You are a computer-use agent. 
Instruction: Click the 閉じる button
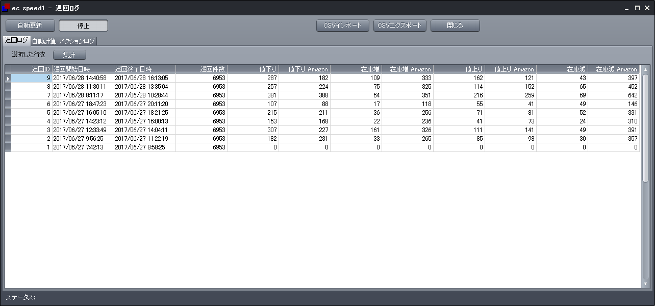coord(455,25)
